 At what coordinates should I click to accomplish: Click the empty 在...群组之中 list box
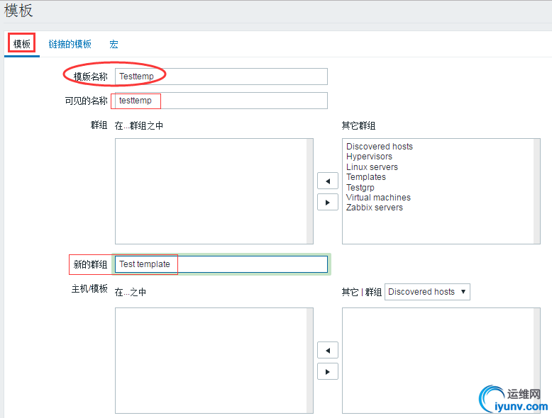click(x=211, y=191)
